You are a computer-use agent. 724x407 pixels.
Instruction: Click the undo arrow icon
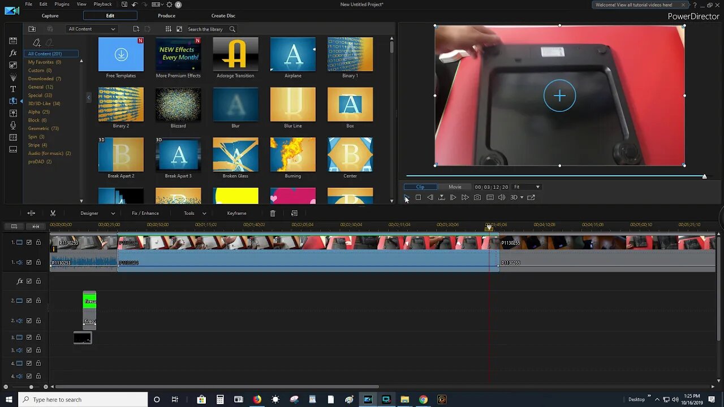(135, 5)
